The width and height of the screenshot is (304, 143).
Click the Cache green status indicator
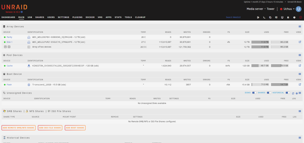[x=5, y=66]
